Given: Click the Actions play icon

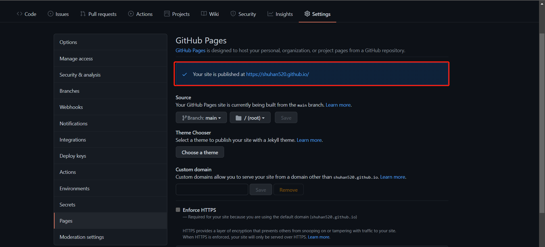Looking at the screenshot, I should [x=131, y=14].
